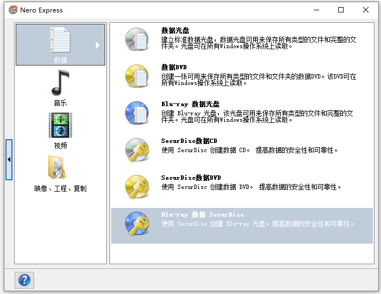
Task: Click description 使用 SecurDisc 创建数据 CD
Action: [249, 151]
